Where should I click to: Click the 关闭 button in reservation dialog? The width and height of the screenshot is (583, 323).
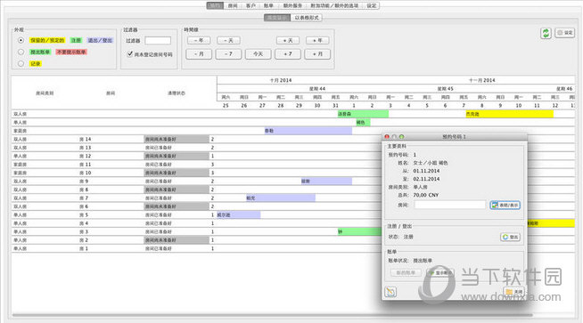point(513,292)
